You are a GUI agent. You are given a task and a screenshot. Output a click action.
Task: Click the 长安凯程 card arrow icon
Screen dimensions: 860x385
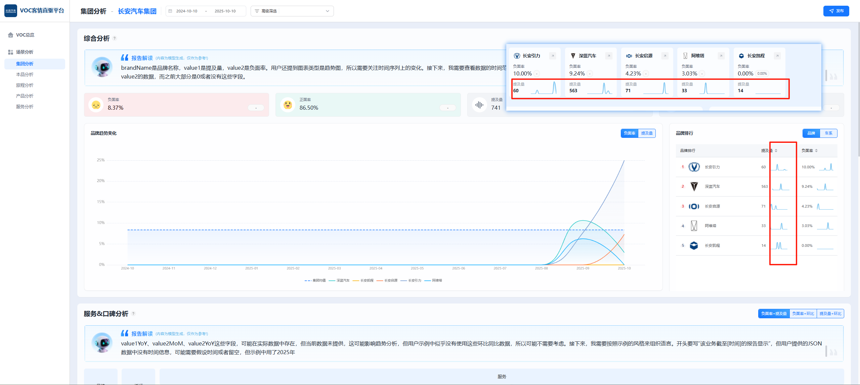click(x=777, y=56)
